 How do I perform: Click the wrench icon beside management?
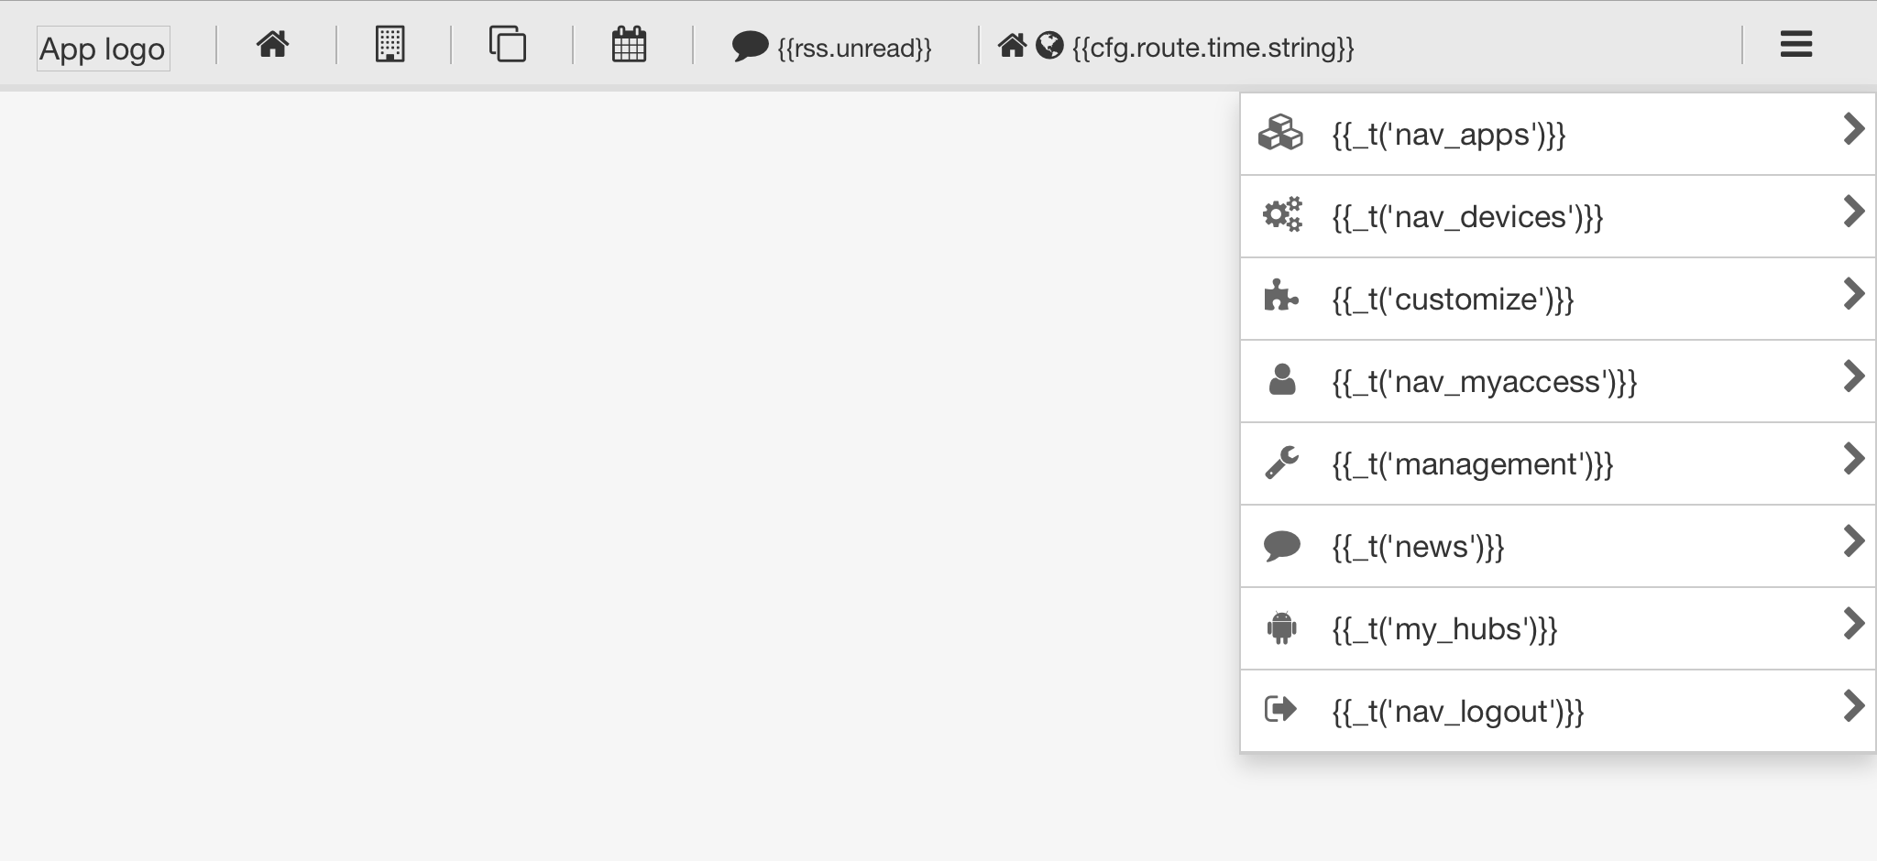[x=1281, y=463]
